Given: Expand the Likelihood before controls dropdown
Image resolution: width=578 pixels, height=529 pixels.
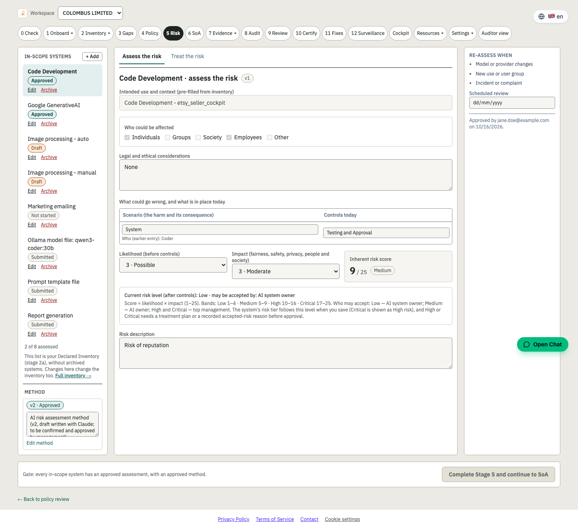Looking at the screenshot, I should 173,265.
